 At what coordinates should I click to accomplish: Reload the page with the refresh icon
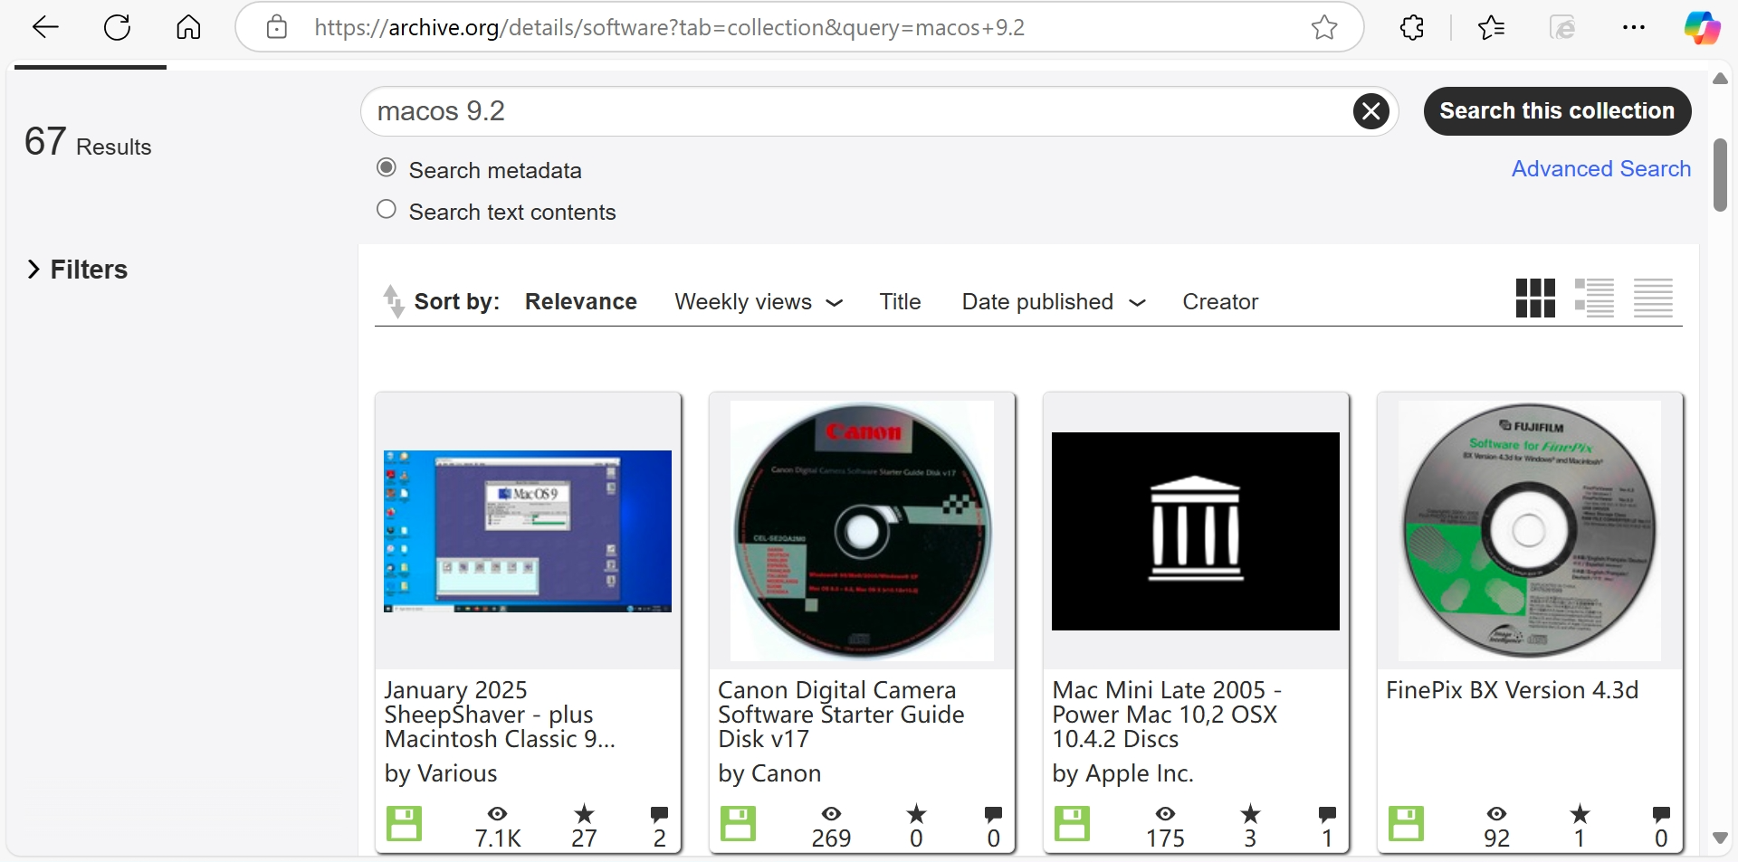(x=117, y=27)
